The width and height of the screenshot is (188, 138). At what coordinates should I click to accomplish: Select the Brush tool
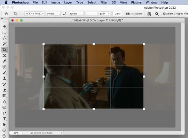5,72
